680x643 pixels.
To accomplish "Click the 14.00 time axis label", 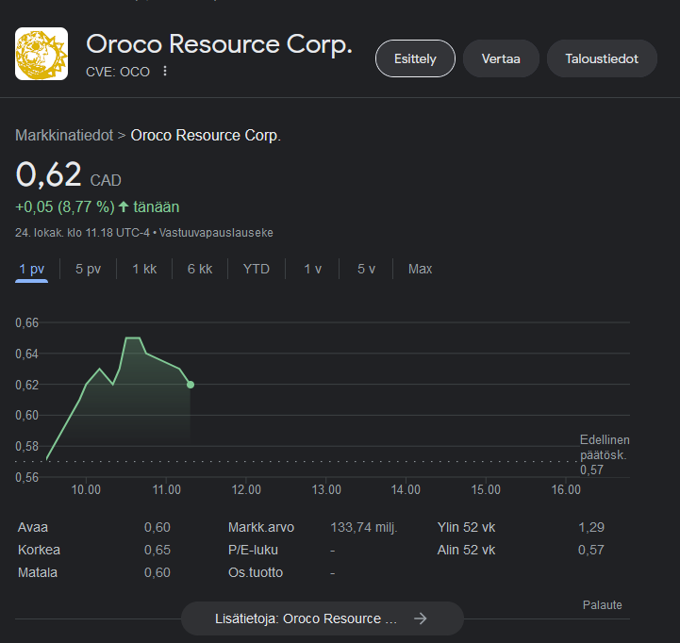I will 406,489.
